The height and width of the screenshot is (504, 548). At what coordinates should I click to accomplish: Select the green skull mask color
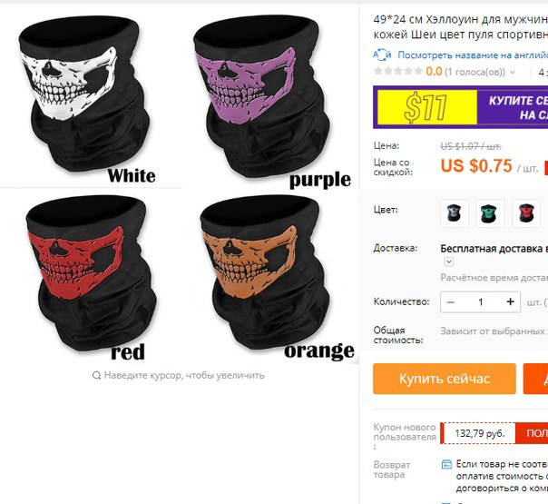(x=490, y=213)
